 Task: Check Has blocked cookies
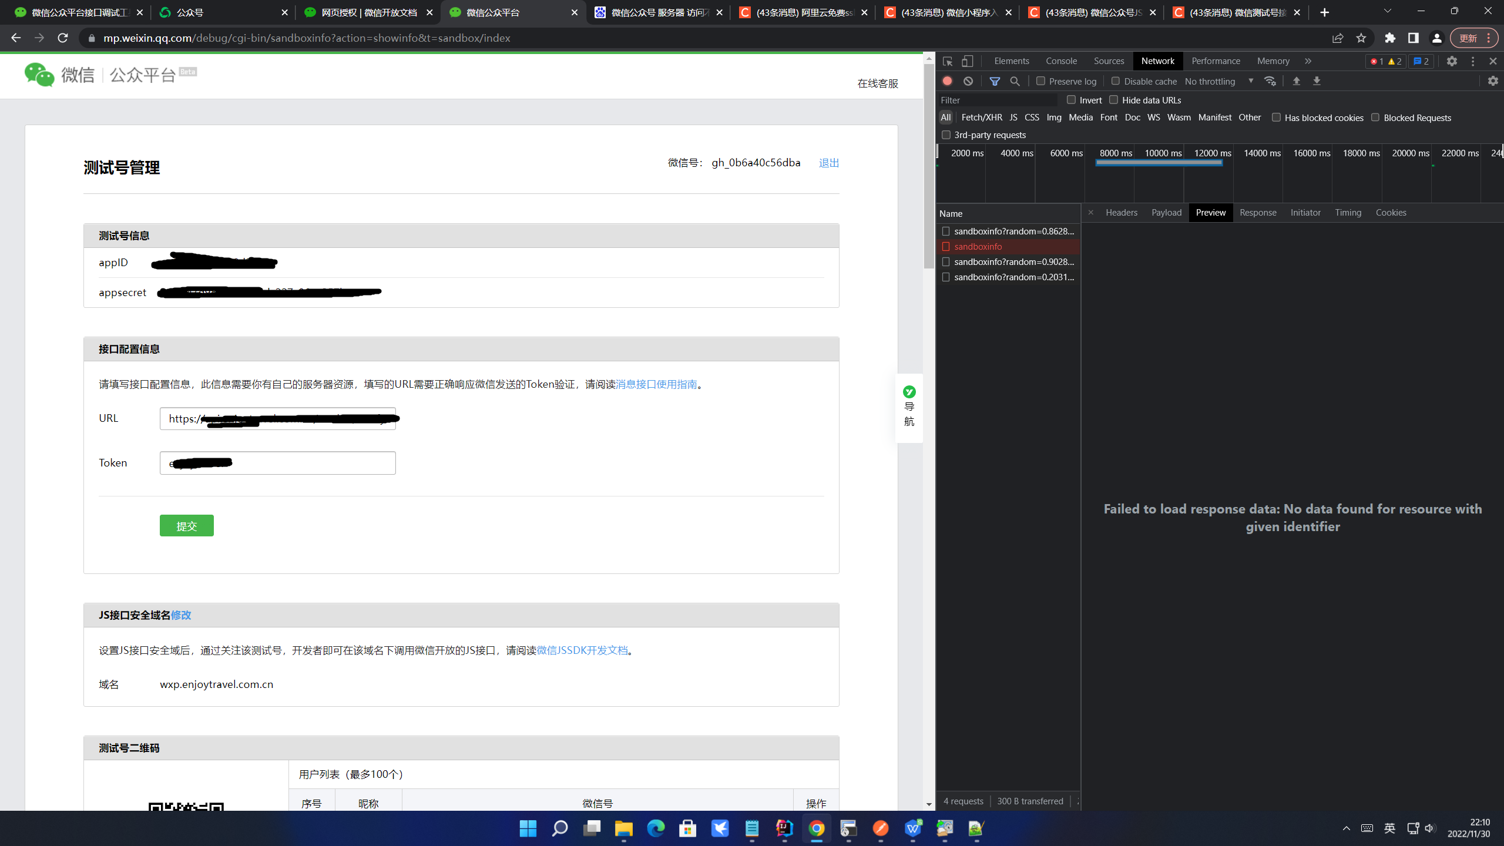[1276, 117]
